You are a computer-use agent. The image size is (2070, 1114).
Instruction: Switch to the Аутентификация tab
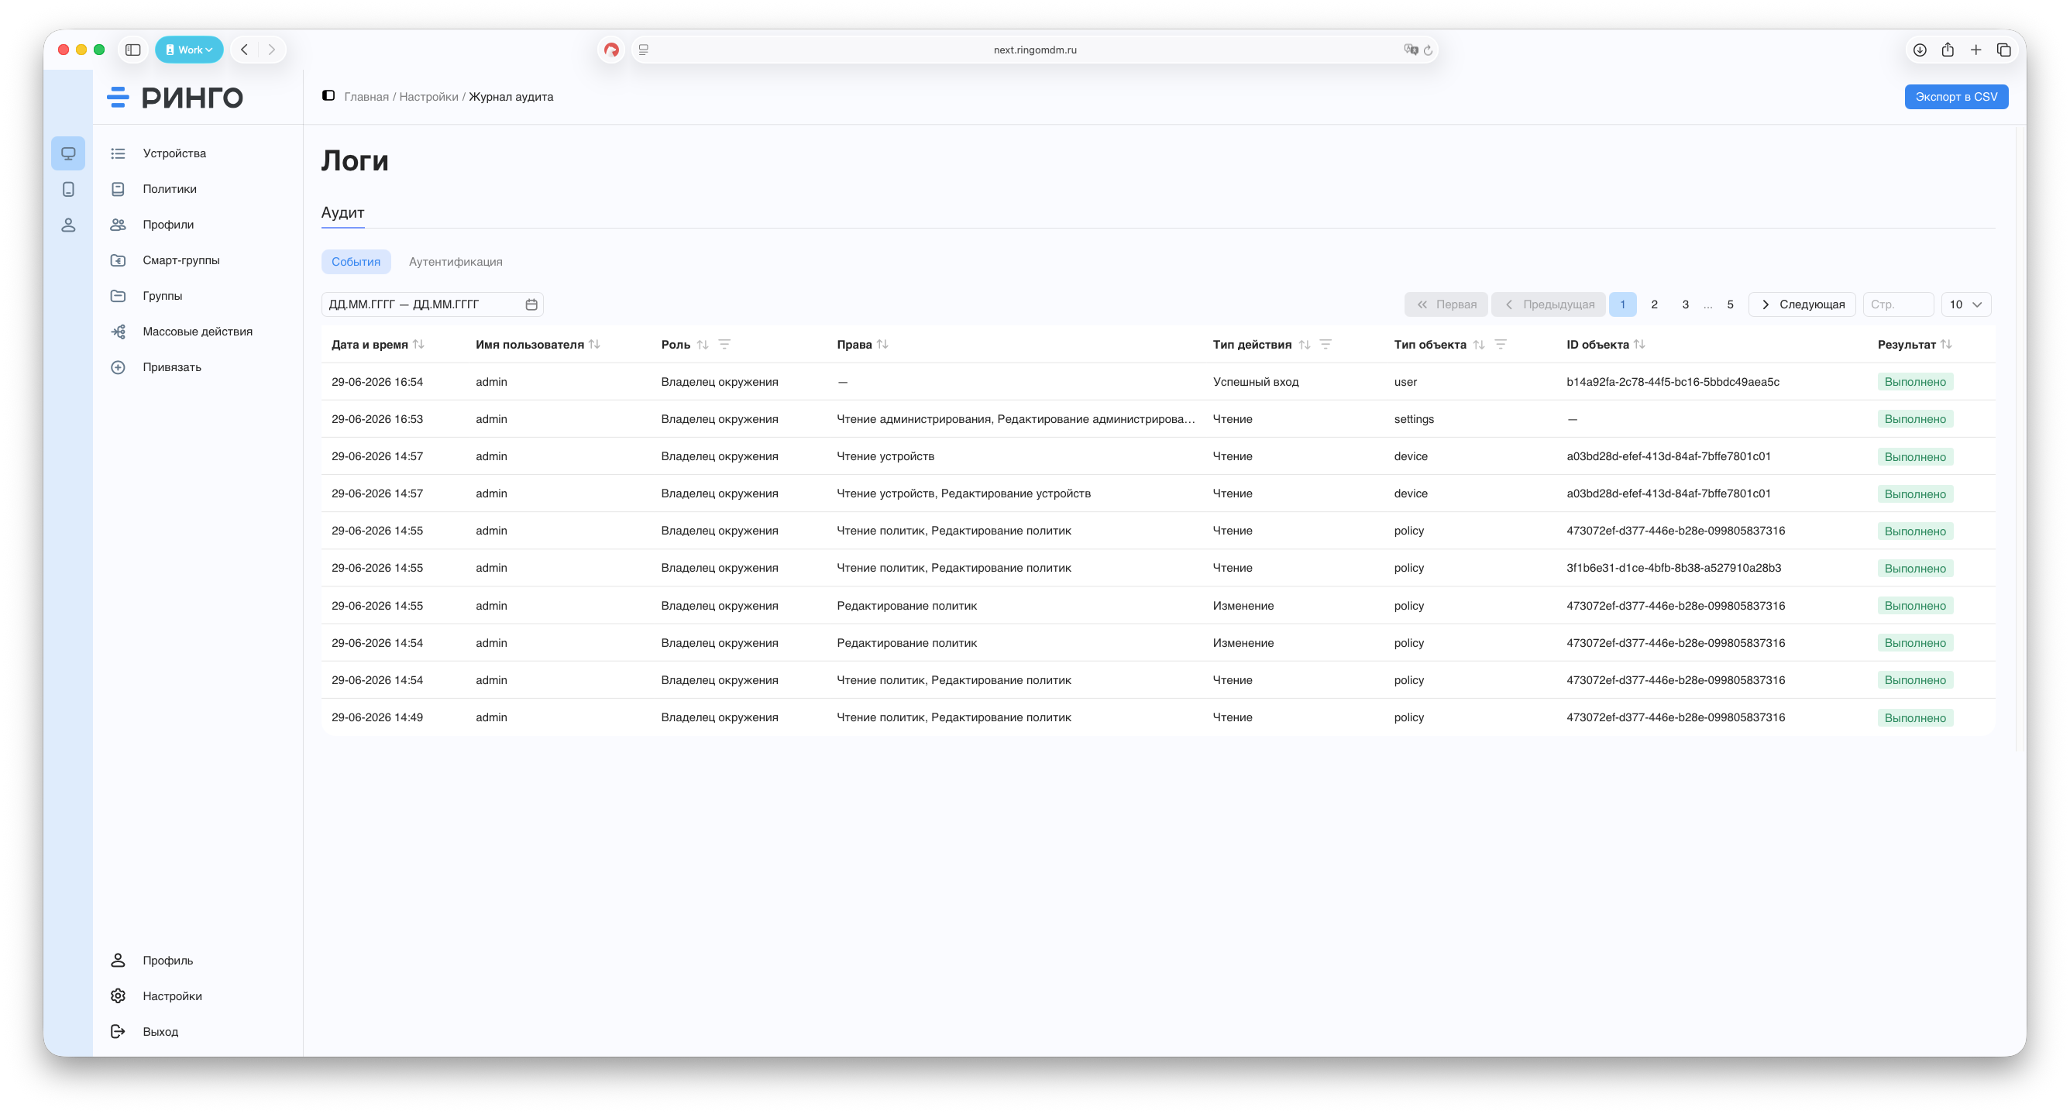coord(455,262)
